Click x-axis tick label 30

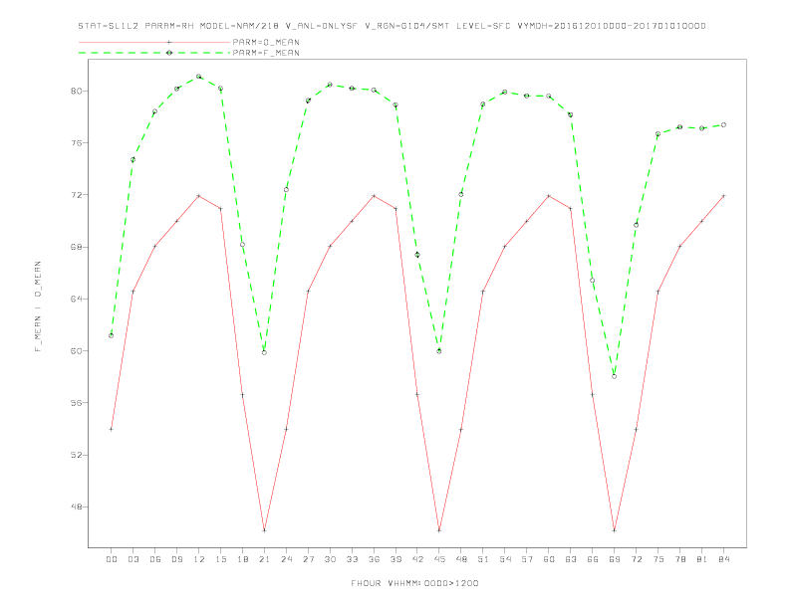(x=330, y=559)
